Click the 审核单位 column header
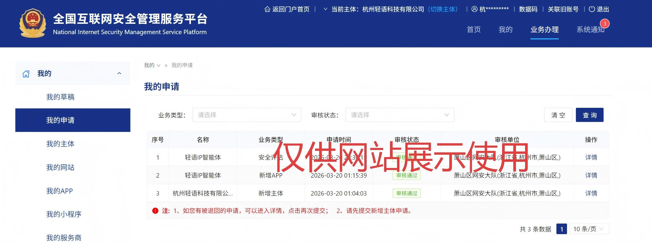Image resolution: width=652 pixels, height=243 pixels. 507,140
